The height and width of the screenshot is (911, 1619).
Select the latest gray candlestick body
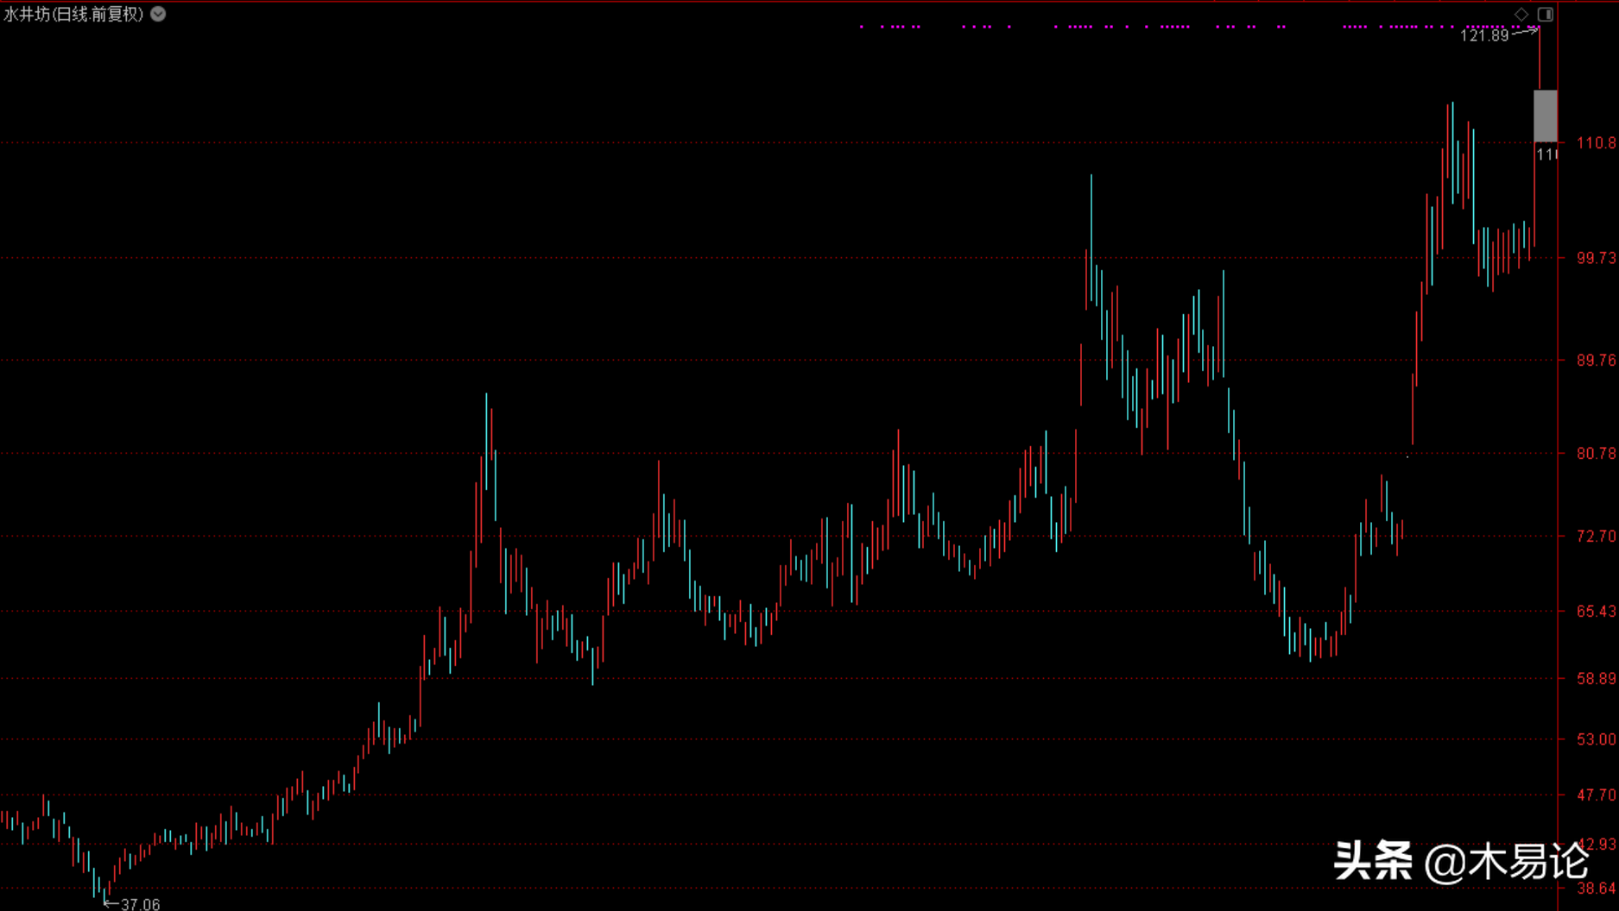[1545, 116]
